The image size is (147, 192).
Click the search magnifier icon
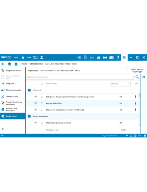click(137, 77)
